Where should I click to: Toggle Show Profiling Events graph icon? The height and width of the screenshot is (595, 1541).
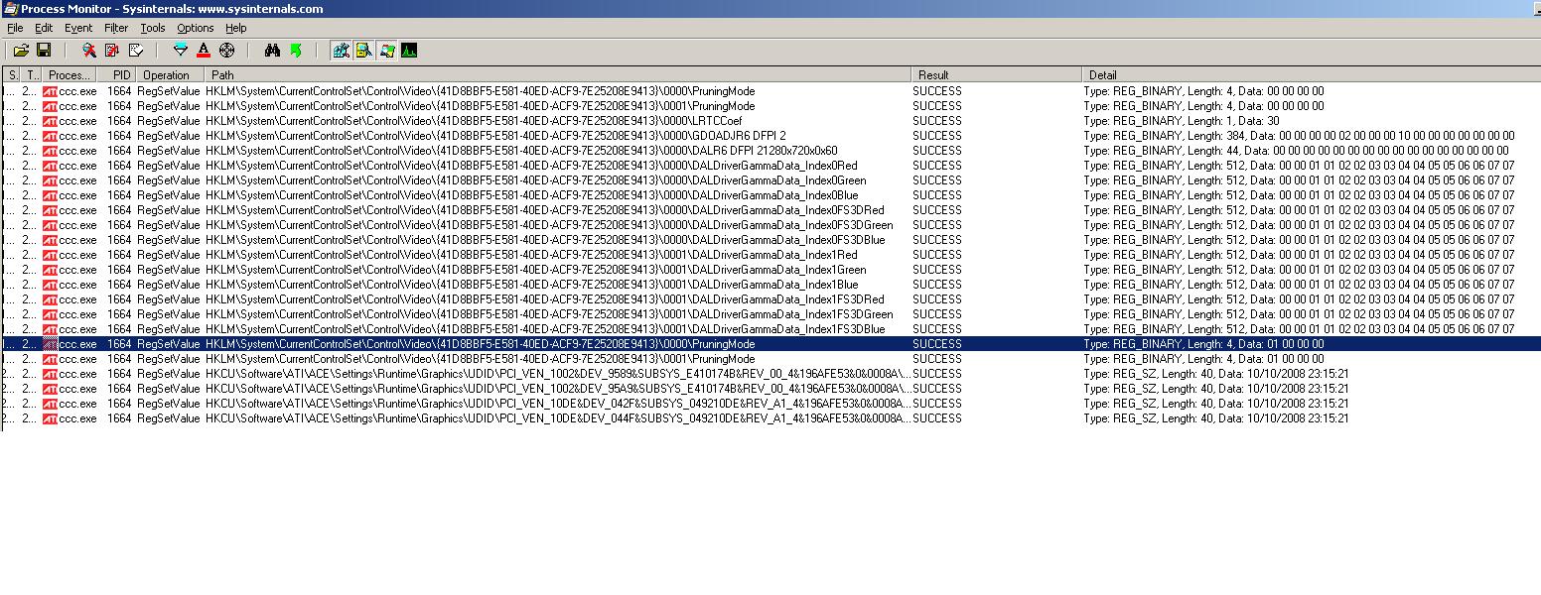coord(409,50)
